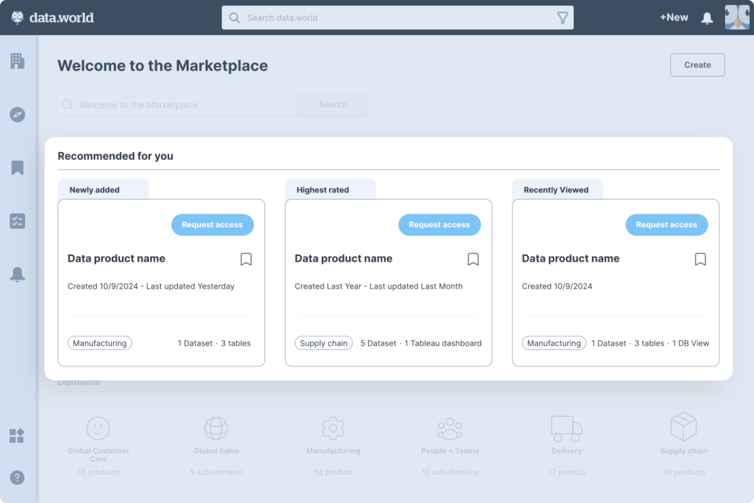Screen dimensions: 754x503
Task: Click the '10 sub-domains' count text
Action: pos(450,472)
